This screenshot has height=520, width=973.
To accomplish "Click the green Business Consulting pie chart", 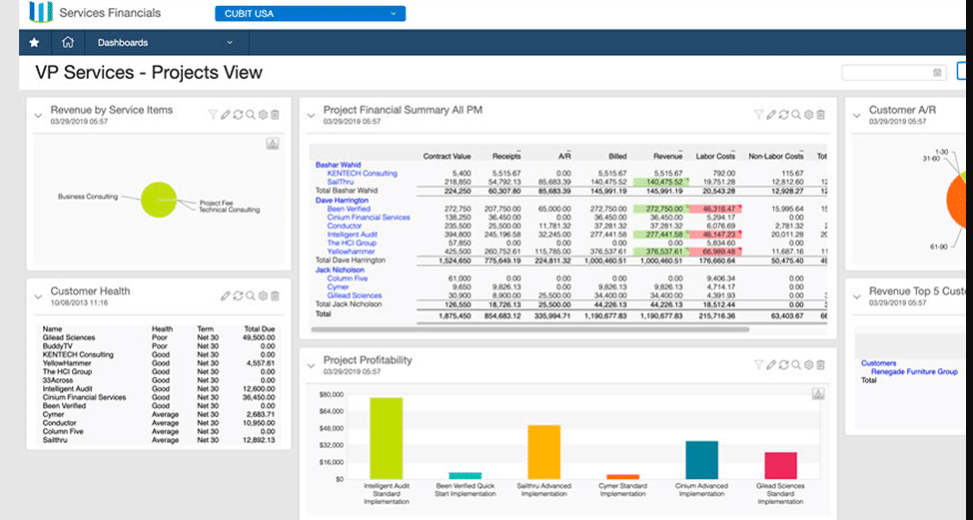I will click(x=158, y=200).
